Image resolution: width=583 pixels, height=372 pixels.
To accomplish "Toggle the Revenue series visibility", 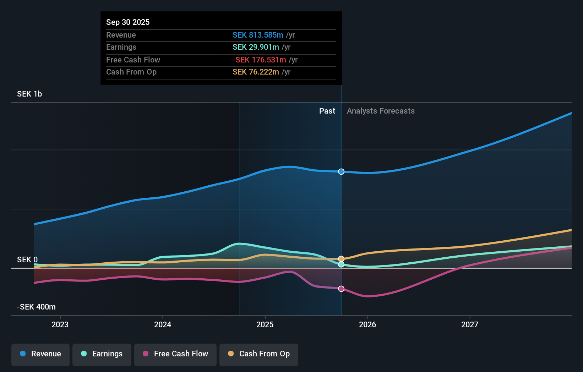I will pos(40,354).
